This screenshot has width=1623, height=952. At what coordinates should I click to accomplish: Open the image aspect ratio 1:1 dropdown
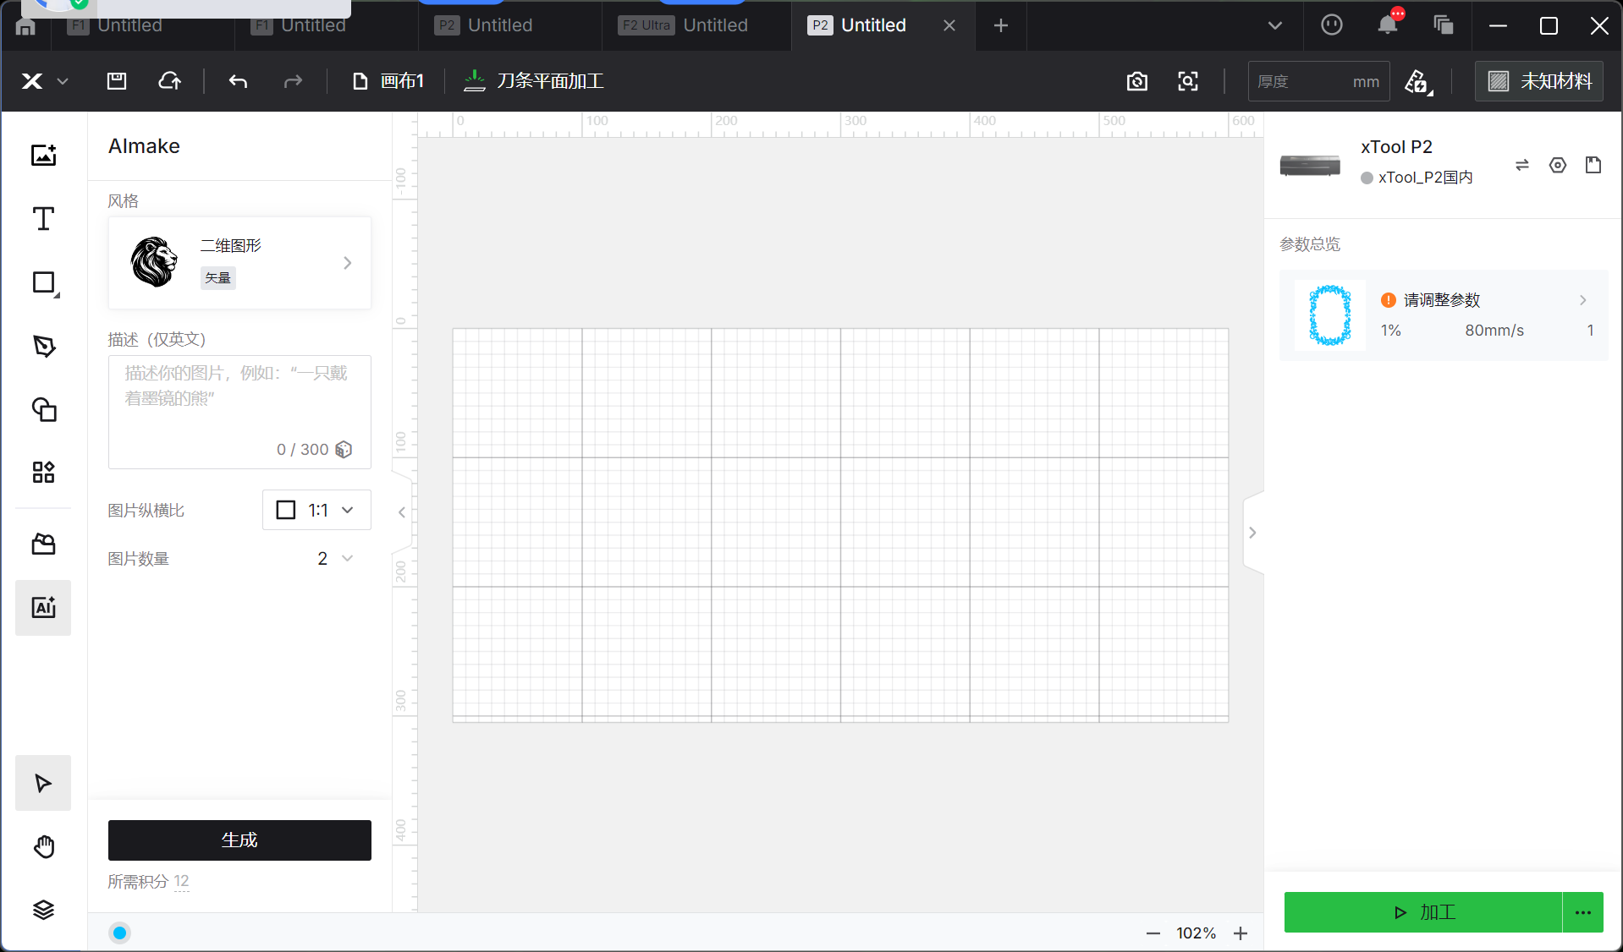click(316, 510)
